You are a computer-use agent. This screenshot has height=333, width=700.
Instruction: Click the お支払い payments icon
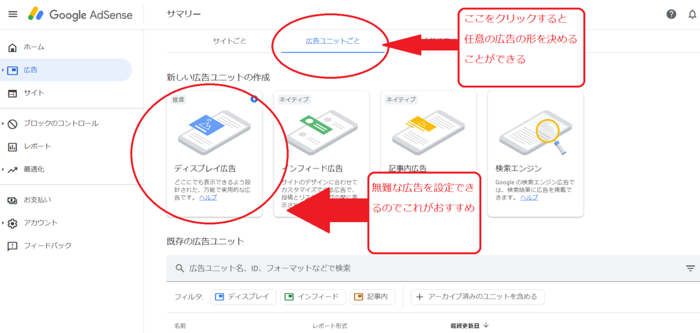tap(13, 200)
